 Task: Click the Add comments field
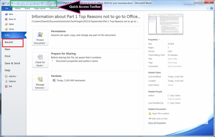pos(174,66)
